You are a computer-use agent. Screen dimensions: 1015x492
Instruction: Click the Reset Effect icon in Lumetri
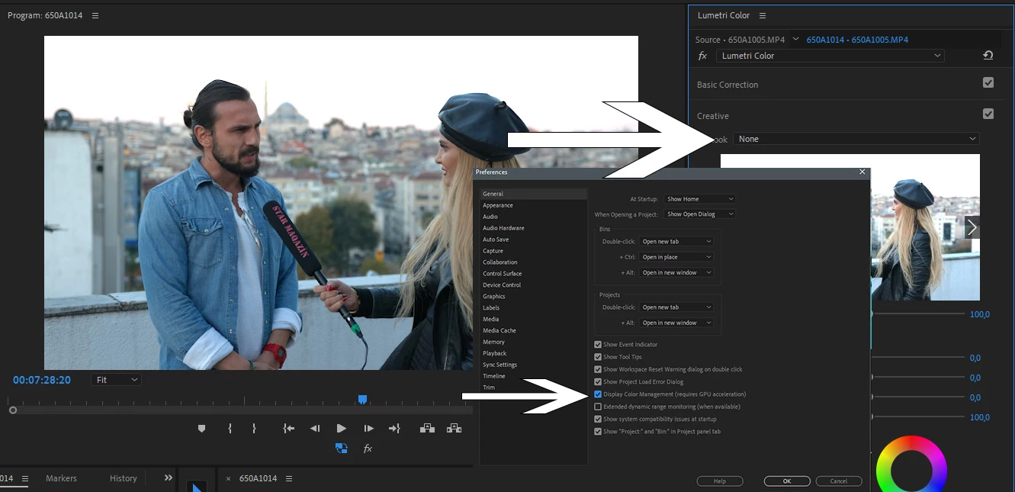pos(988,56)
